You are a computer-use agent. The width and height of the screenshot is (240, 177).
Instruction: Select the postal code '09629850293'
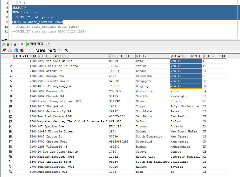click(122, 141)
